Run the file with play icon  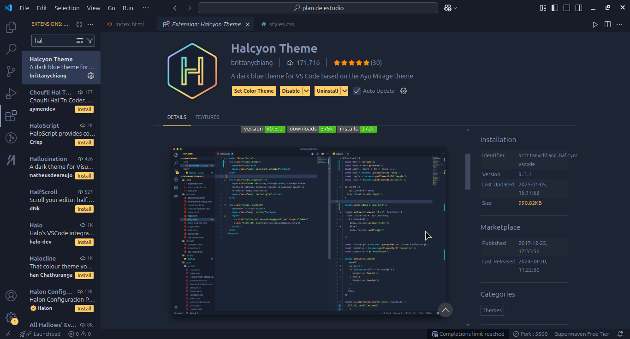tap(595, 24)
